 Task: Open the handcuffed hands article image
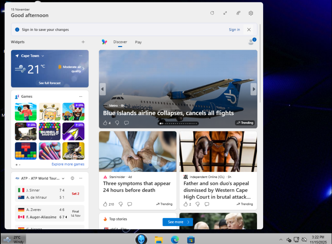pos(218,151)
